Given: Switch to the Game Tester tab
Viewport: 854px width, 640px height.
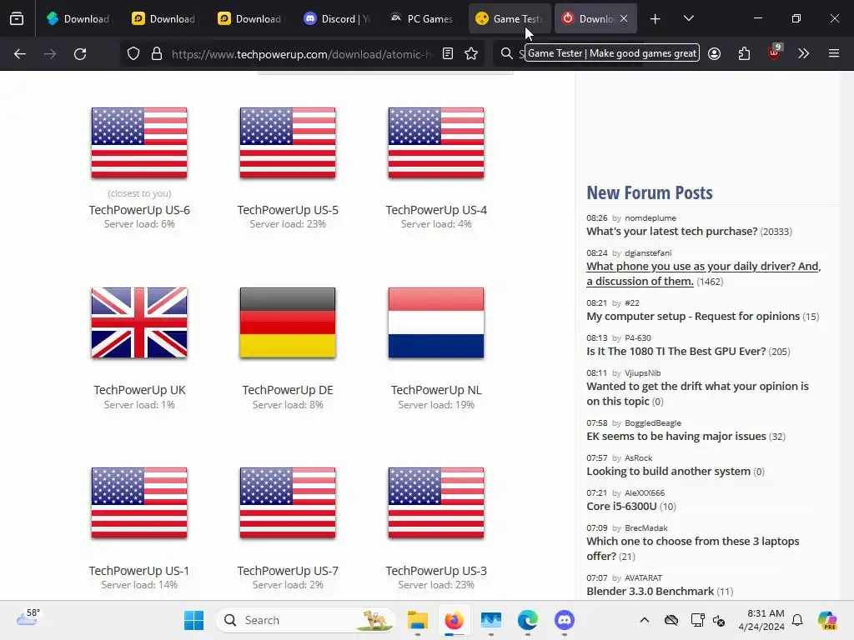Looking at the screenshot, I should (510, 18).
